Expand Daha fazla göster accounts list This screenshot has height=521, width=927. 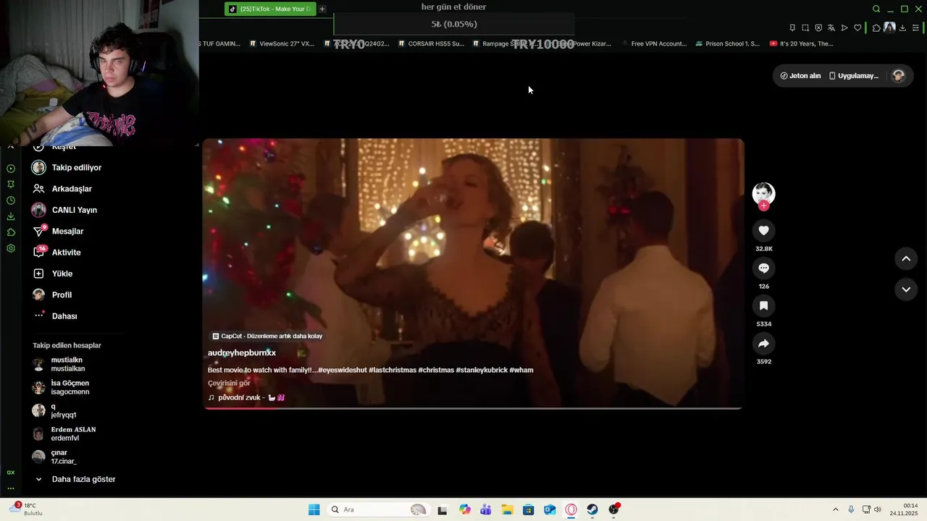pos(75,479)
